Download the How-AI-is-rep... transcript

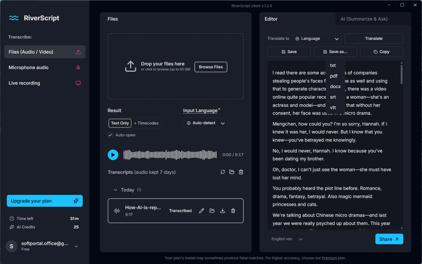coord(223,211)
